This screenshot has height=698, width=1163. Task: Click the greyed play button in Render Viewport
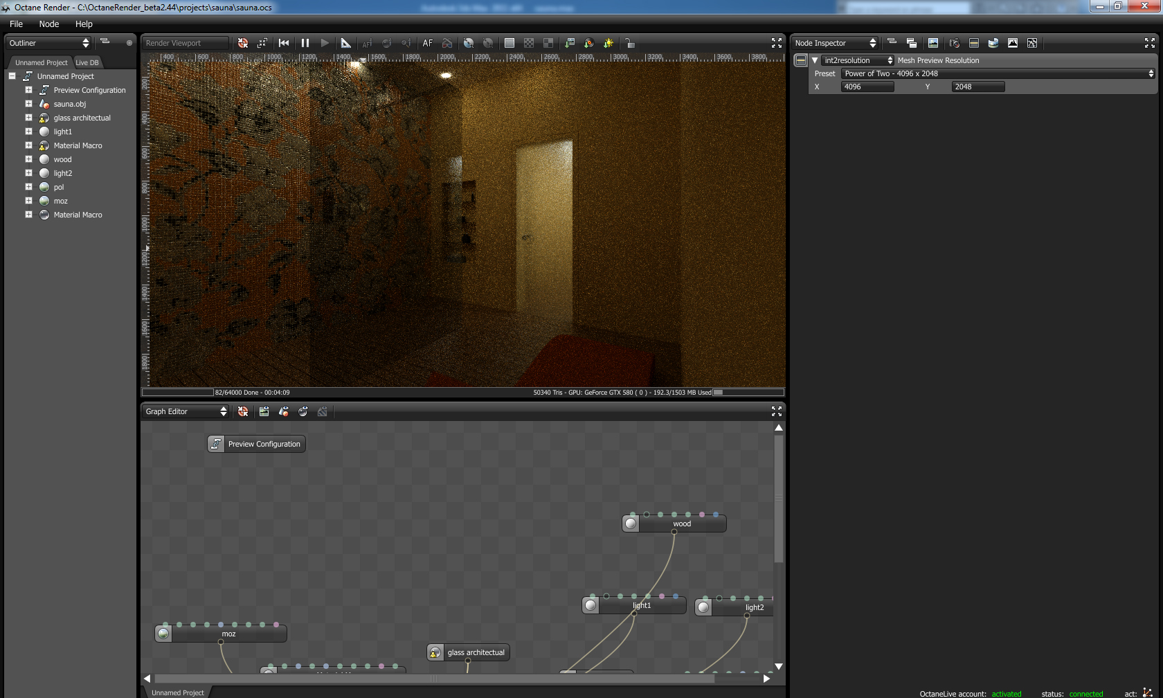(x=325, y=43)
